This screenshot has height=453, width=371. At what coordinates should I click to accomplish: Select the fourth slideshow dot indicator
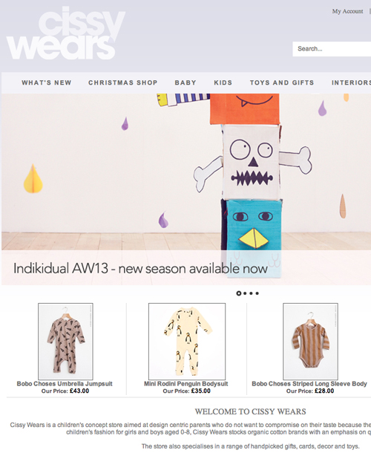(257, 293)
